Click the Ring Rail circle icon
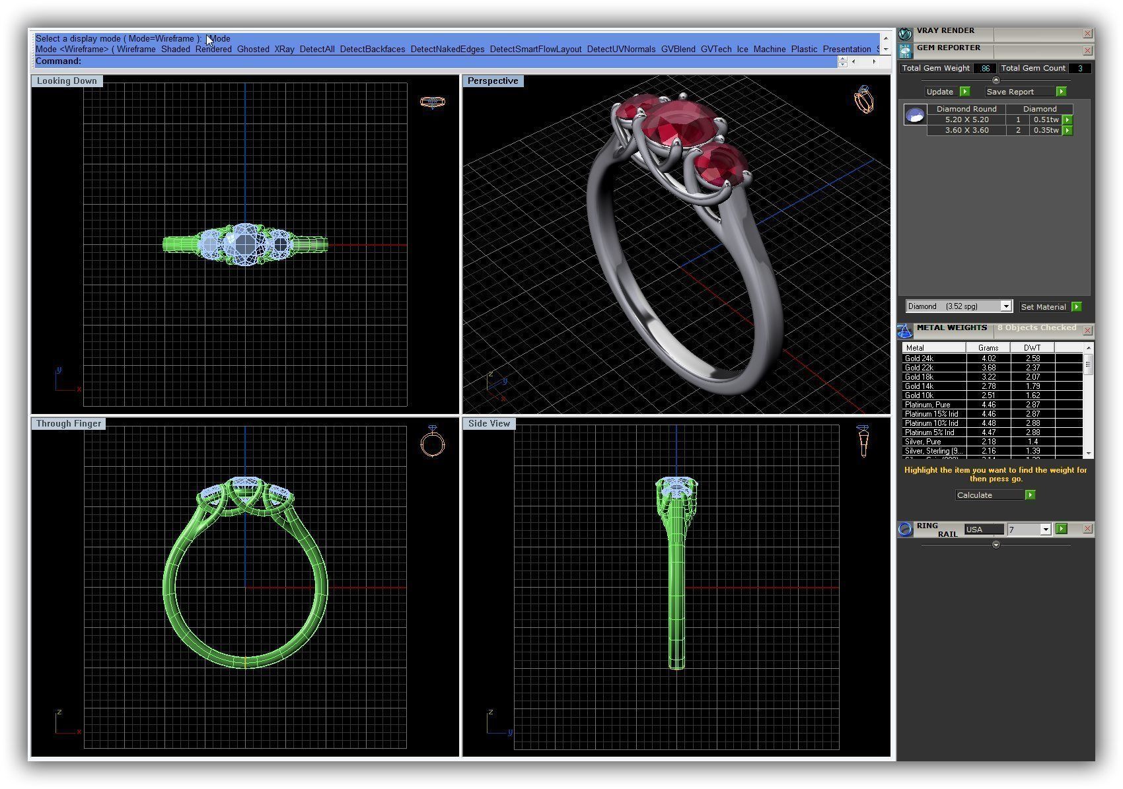1123x789 pixels. click(x=905, y=529)
